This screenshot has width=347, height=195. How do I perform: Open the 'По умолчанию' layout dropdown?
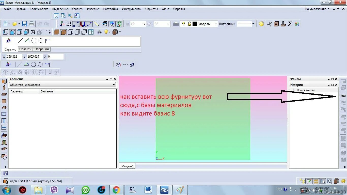click(317, 9)
